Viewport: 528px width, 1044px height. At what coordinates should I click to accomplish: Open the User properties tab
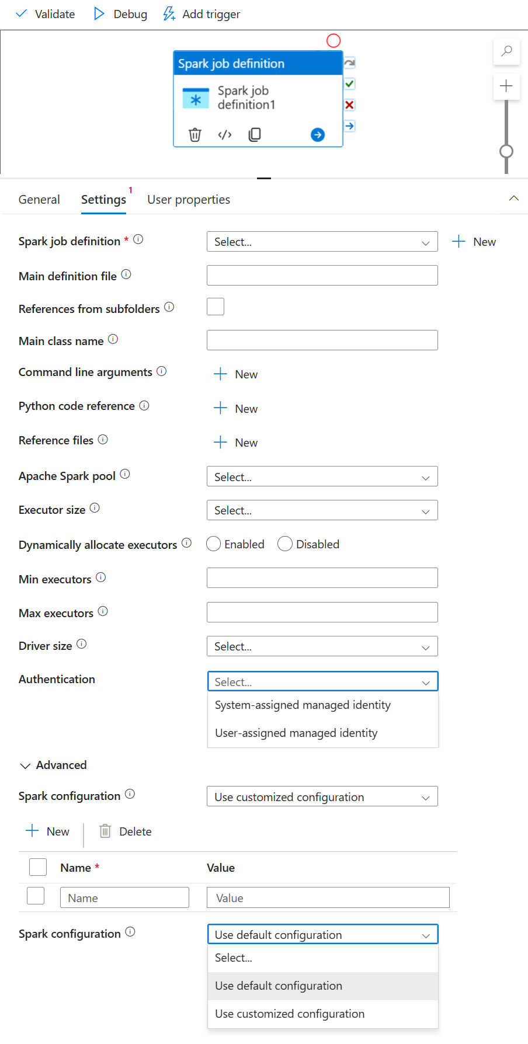[188, 199]
